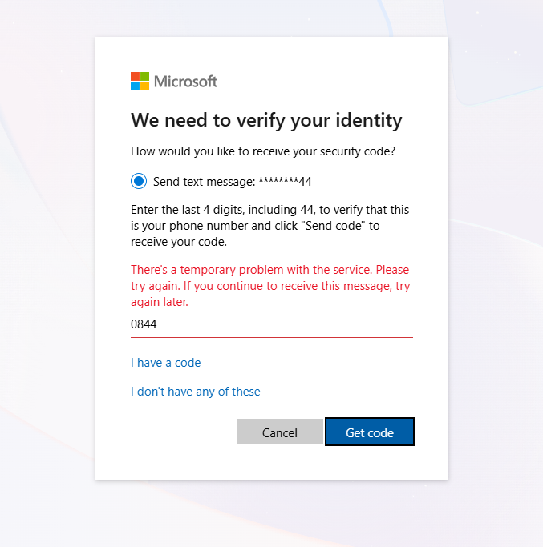The width and height of the screenshot is (543, 547).
Task: Click the Get code button
Action: [369, 432]
